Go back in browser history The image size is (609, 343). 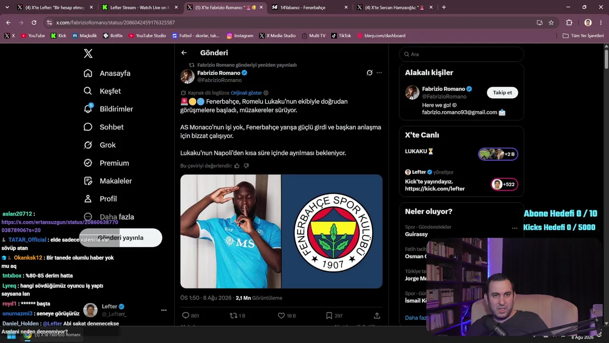(x=8, y=22)
